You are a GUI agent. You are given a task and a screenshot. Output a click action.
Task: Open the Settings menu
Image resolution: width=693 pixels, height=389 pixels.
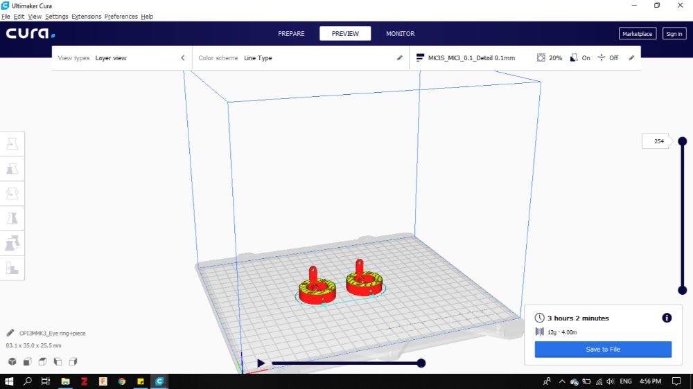(57, 17)
